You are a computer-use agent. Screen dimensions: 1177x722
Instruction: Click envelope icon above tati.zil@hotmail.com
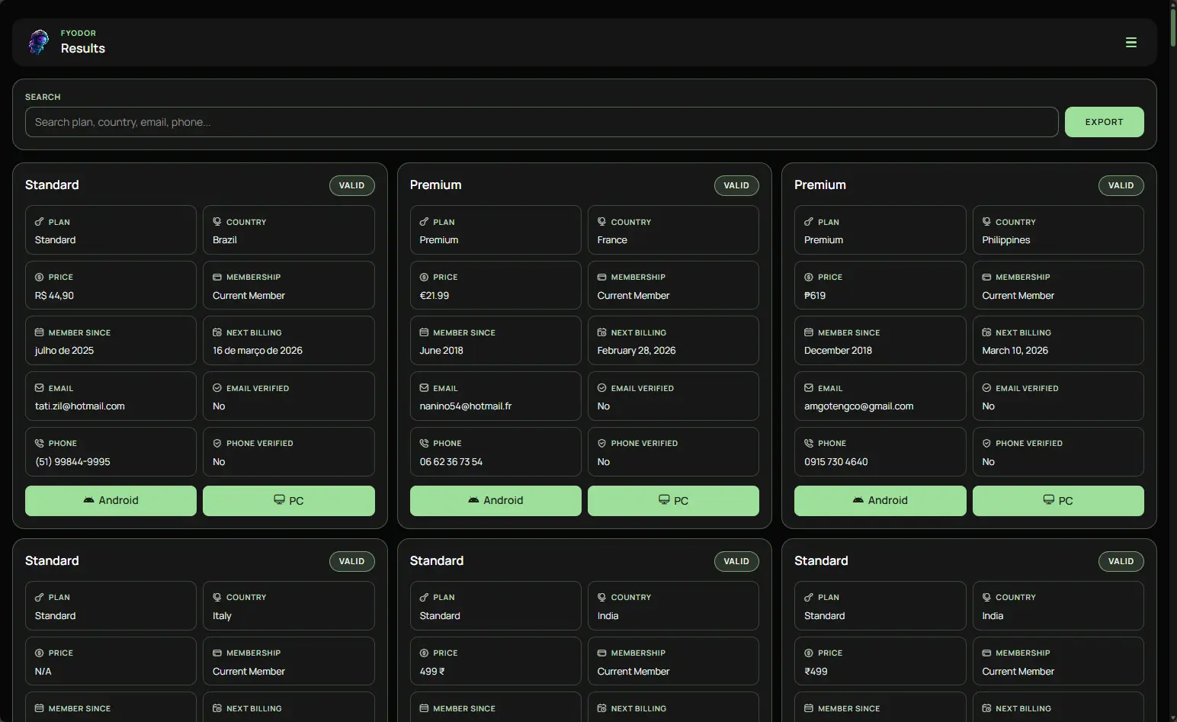point(39,388)
